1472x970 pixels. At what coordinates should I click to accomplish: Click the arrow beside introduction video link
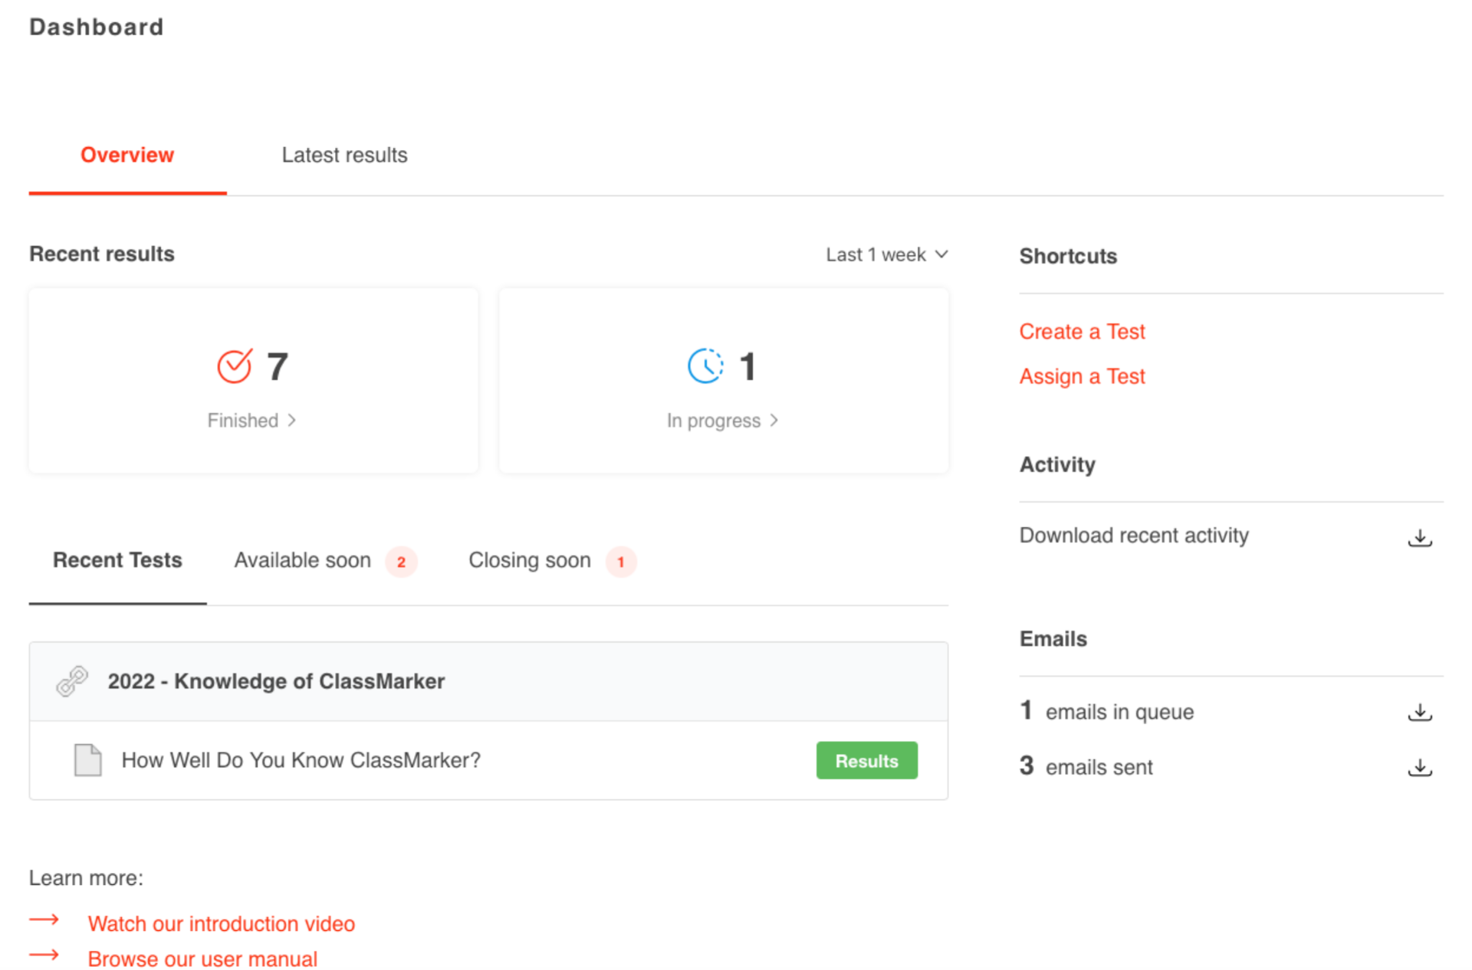tap(44, 920)
